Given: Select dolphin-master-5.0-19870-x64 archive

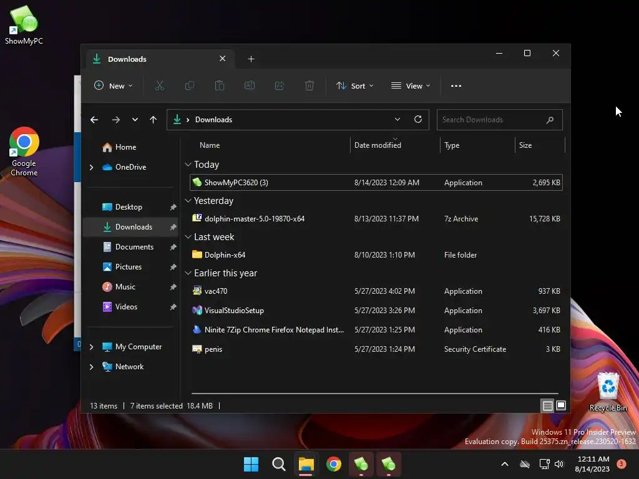Looking at the screenshot, I should (x=376, y=219).
